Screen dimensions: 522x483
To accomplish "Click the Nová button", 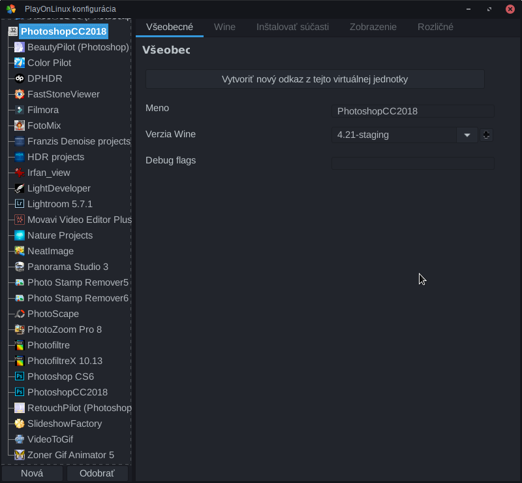I will coord(32,473).
